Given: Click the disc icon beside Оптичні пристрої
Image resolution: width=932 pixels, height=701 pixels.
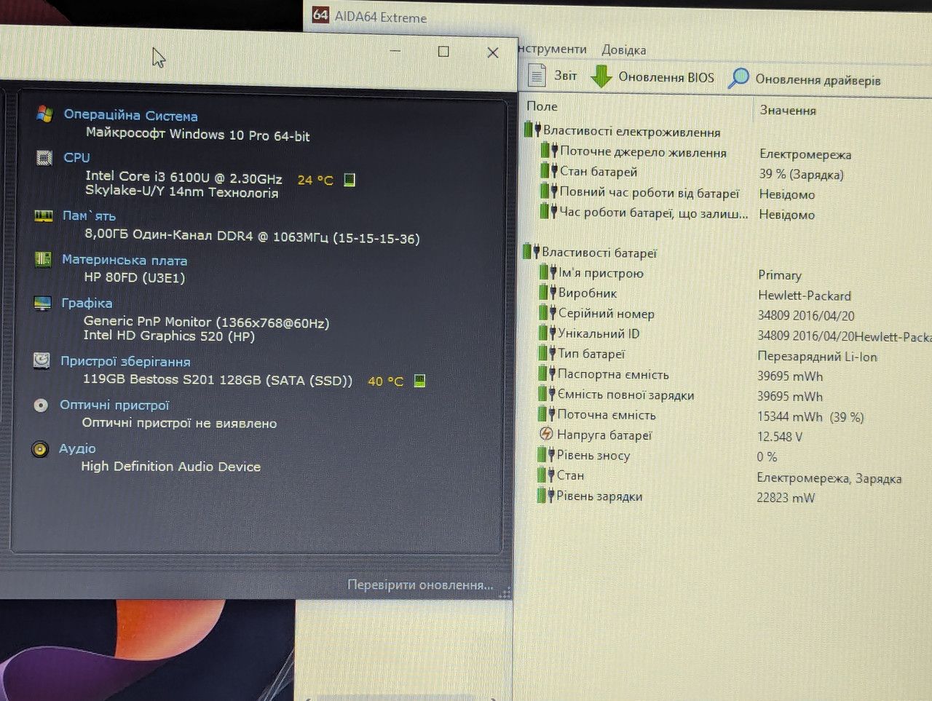Looking at the screenshot, I should [41, 405].
